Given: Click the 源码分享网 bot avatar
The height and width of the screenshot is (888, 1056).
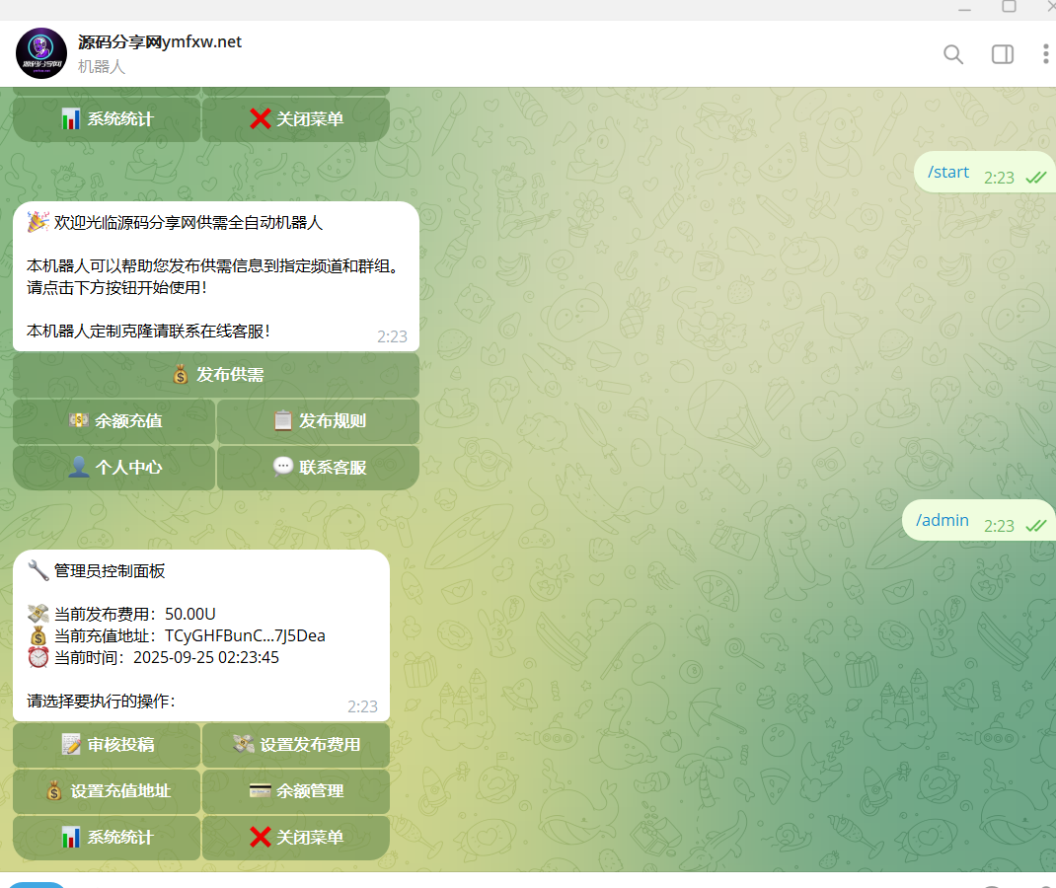Looking at the screenshot, I should pos(41,54).
